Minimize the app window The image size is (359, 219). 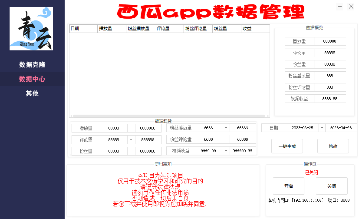[340, 7]
